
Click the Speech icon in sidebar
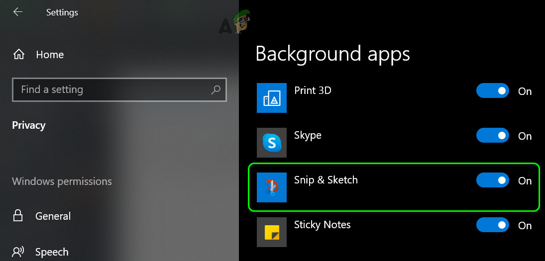tap(18, 252)
